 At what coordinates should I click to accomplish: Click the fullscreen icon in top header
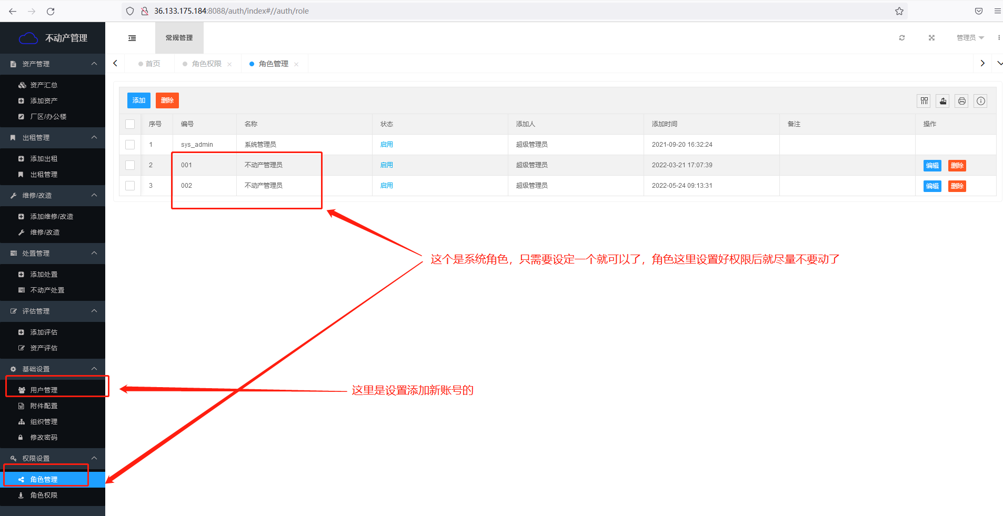(x=931, y=38)
